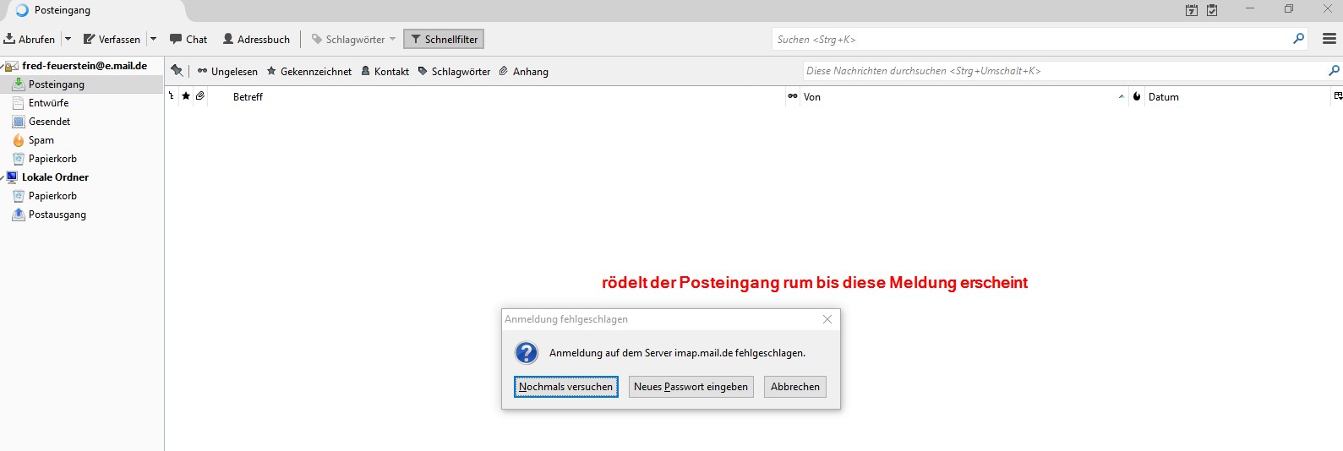Open Papierkorb under Lokale Ordner
This screenshot has width=1343, height=451.
52,196
